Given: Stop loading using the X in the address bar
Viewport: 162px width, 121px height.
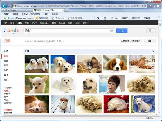Looking at the screenshot, I should [145, 6].
